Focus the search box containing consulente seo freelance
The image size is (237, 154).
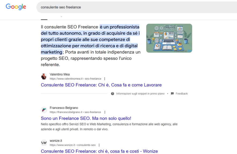click(x=137, y=7)
